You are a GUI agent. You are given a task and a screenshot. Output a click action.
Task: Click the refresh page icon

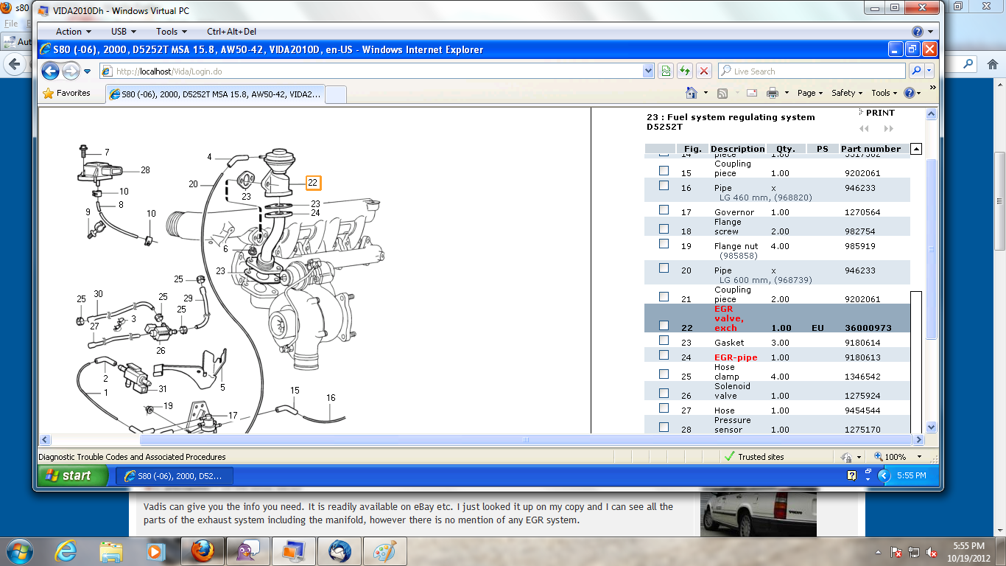pos(685,71)
